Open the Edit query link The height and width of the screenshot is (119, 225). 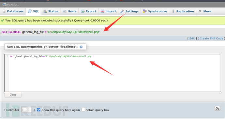click(192, 38)
